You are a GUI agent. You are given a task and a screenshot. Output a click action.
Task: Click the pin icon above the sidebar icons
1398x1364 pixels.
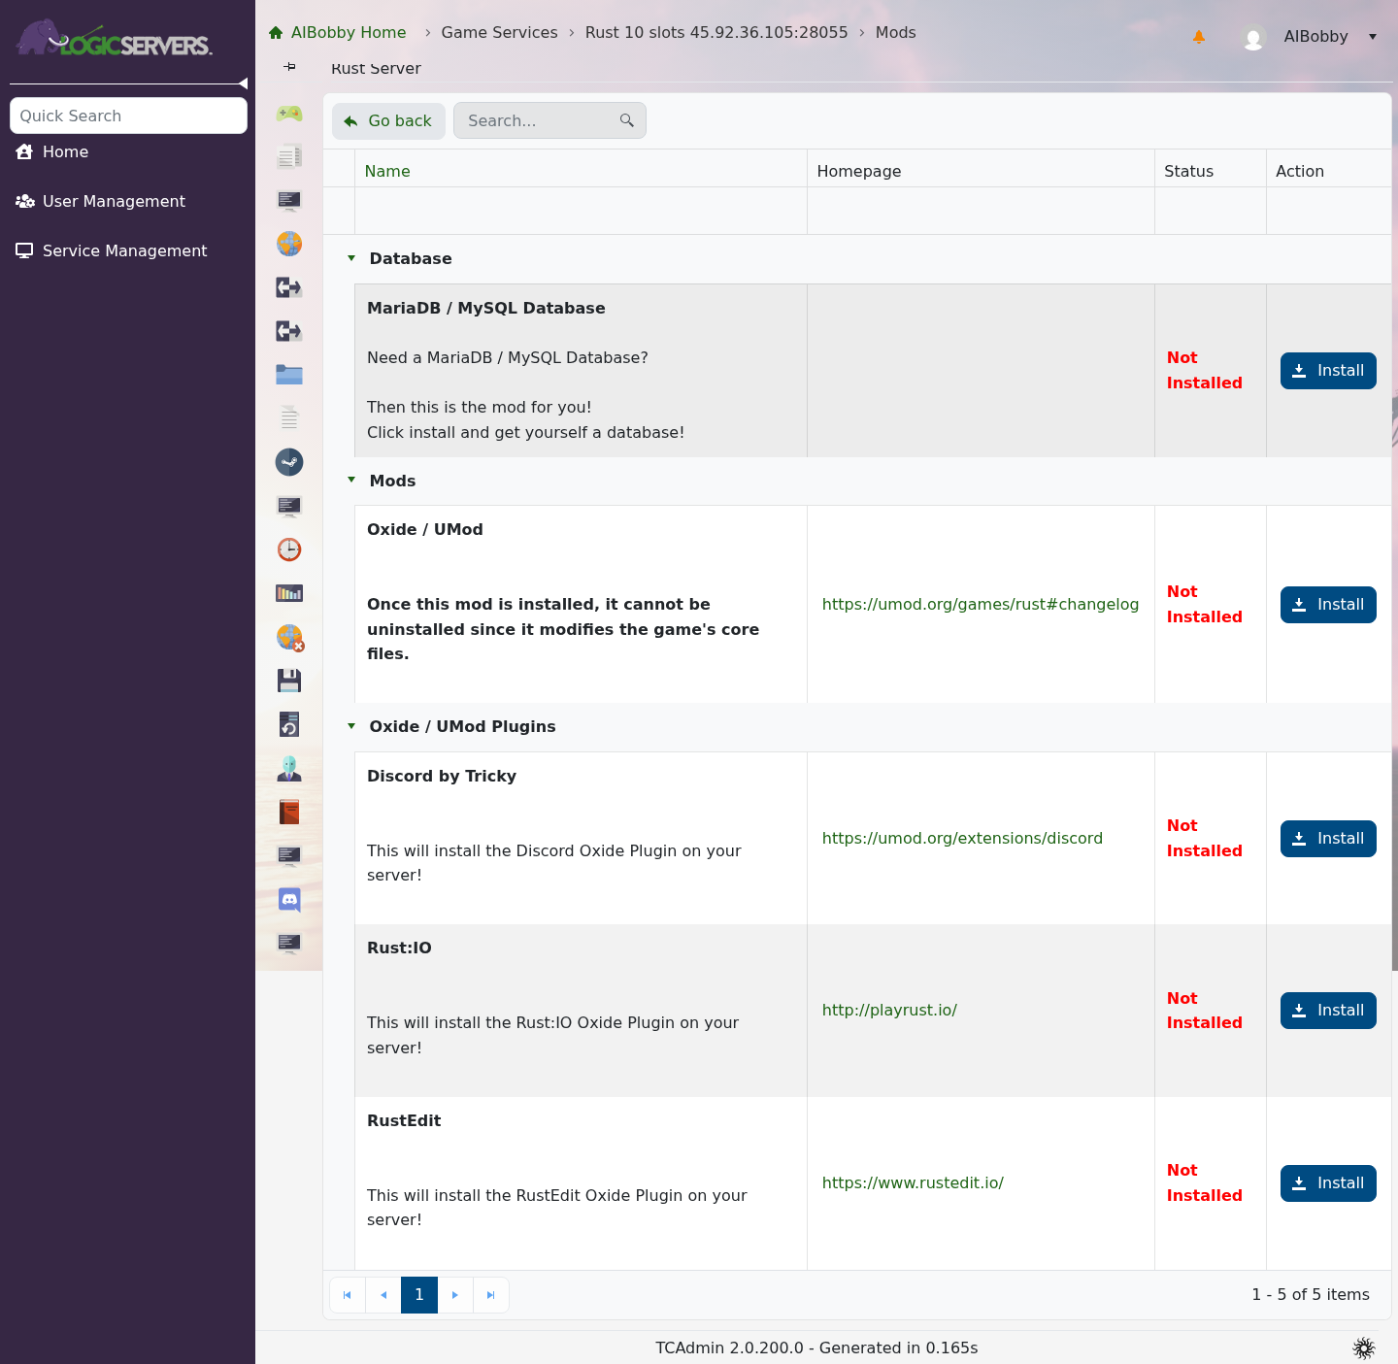(289, 67)
